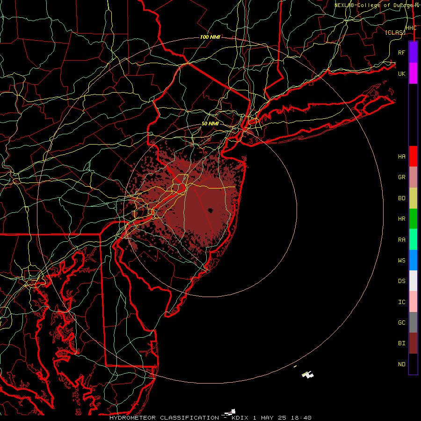This screenshot has width=421, height=421.
Task: Click the UK legend label
Action: (x=401, y=73)
